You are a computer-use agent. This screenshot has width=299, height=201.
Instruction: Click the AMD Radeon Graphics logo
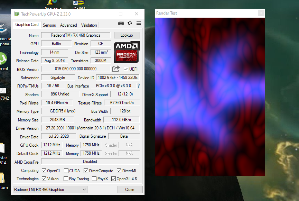127,52
